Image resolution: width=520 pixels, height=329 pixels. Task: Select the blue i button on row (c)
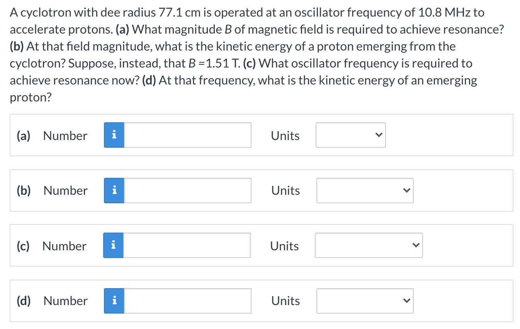tap(113, 245)
